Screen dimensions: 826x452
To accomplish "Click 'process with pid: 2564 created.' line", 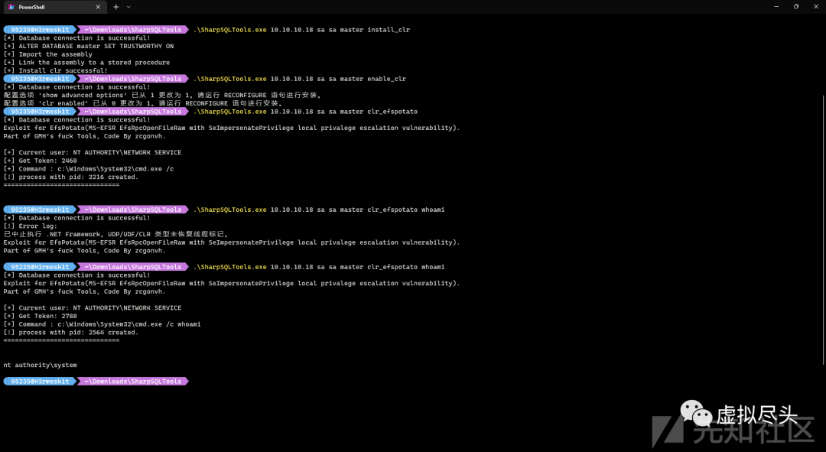I will (70, 333).
